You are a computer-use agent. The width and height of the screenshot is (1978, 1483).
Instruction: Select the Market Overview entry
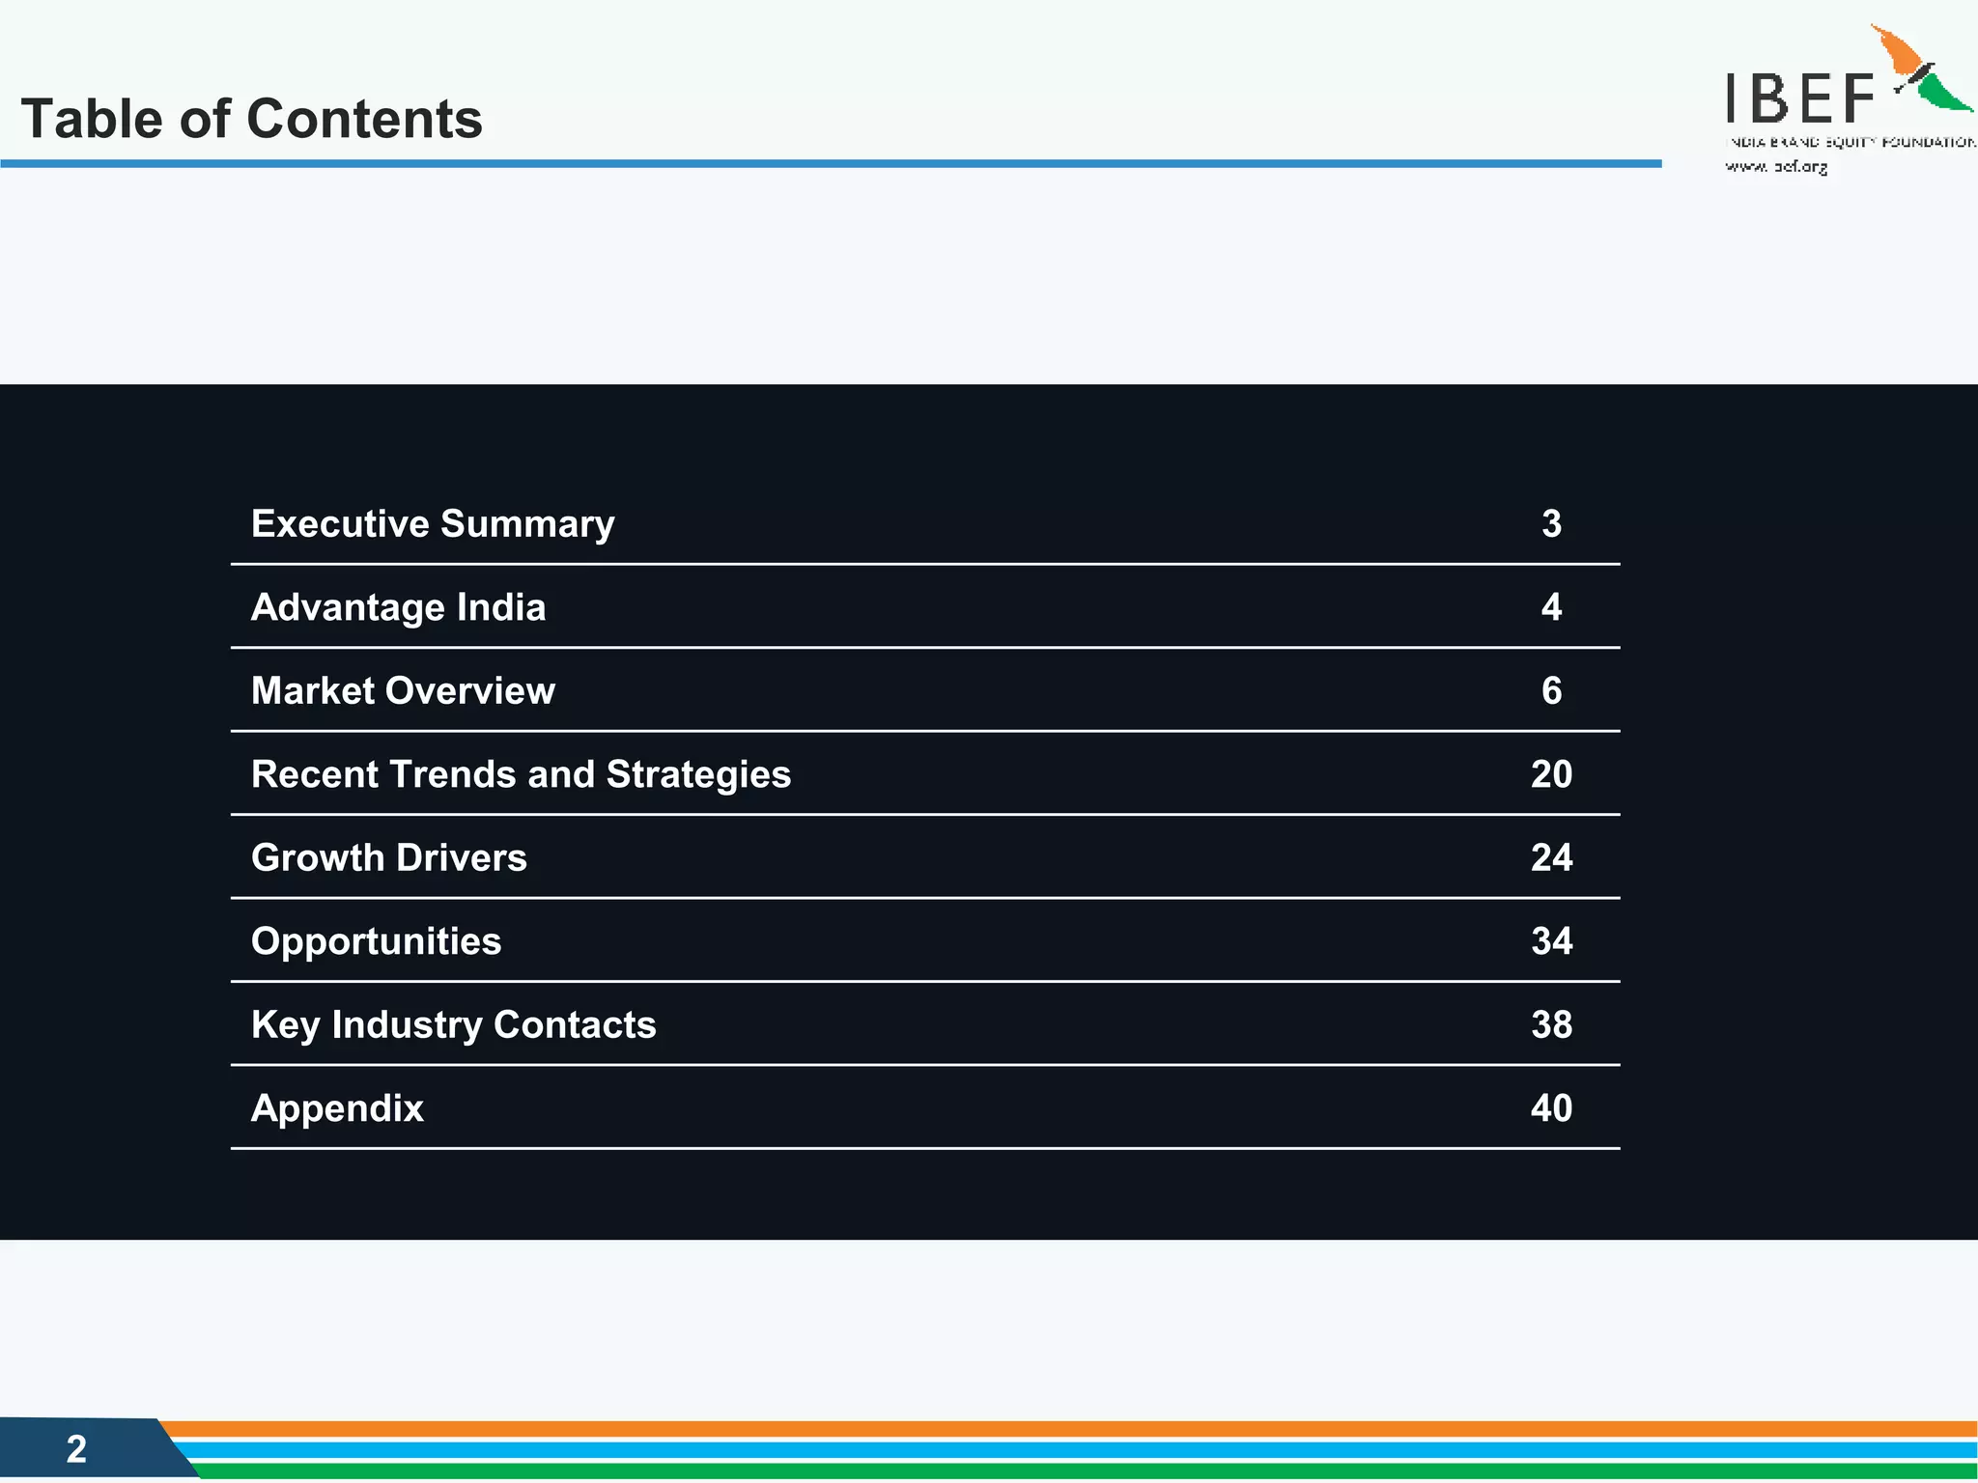[403, 690]
